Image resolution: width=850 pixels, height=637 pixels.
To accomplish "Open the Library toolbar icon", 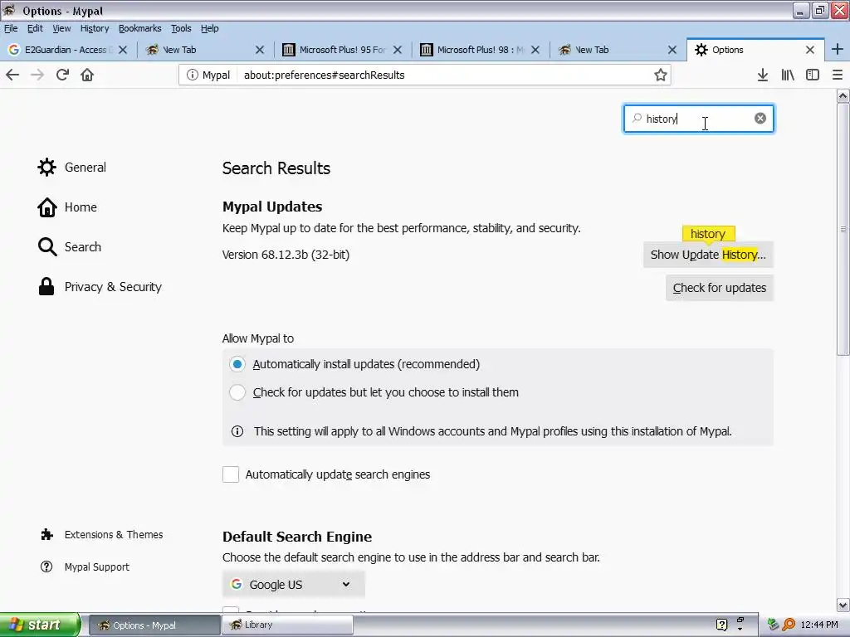I will [x=788, y=75].
